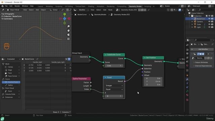Click the Cuts value field in Subdivide Curve
This screenshot has height=121, width=215.
point(114,66)
